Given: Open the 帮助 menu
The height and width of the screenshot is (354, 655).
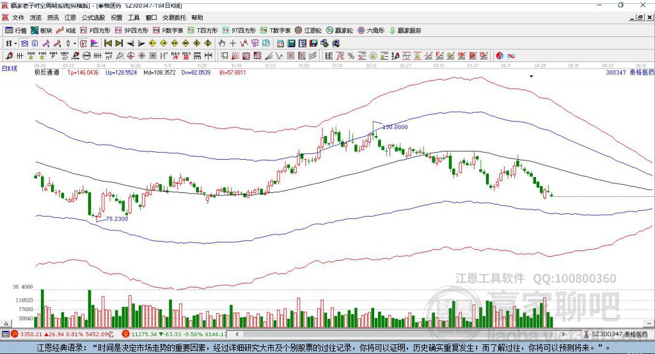Looking at the screenshot, I should 197,17.
